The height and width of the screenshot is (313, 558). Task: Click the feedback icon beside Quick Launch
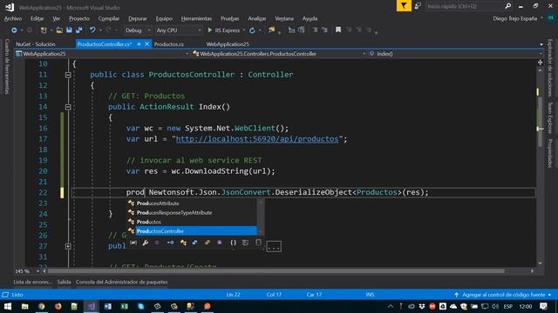(418, 6)
